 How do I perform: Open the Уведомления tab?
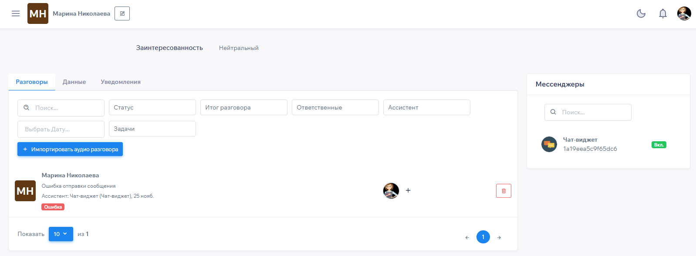[x=121, y=82]
